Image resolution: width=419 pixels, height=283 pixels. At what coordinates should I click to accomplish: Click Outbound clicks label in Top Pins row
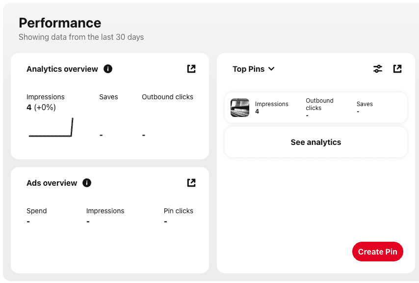point(319,104)
